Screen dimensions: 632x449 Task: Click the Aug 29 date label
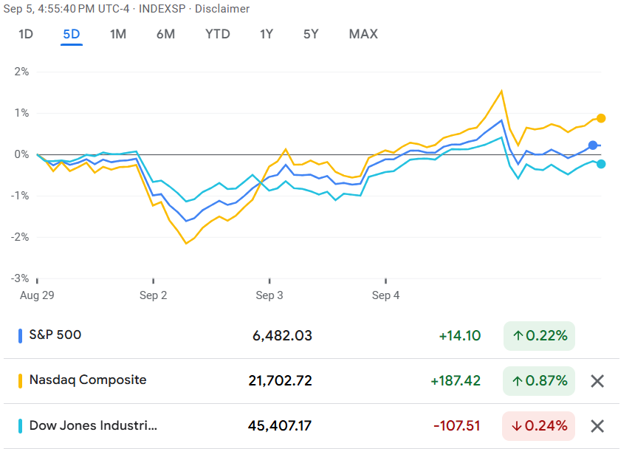pyautogui.click(x=37, y=295)
